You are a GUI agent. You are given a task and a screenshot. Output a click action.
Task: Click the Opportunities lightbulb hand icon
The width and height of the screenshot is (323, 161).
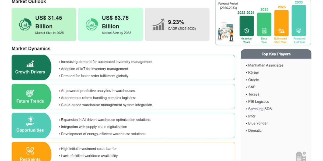(30, 121)
